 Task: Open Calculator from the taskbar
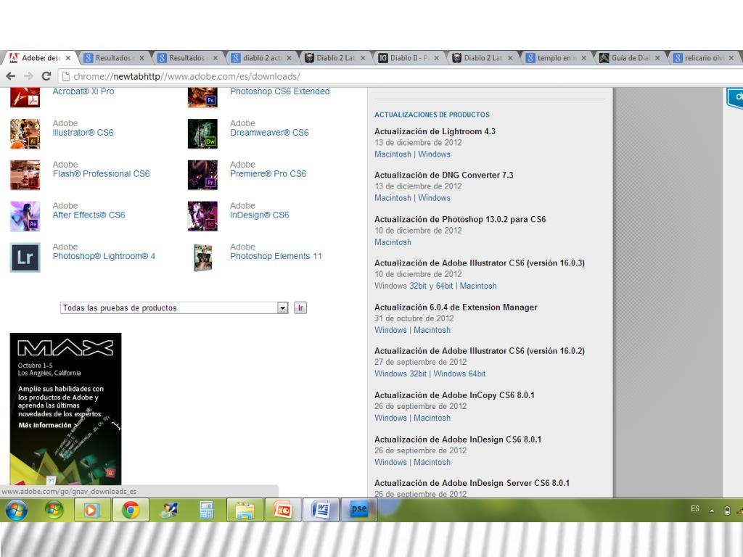pos(207,510)
